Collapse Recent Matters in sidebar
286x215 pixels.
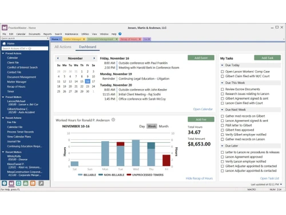point(3,152)
